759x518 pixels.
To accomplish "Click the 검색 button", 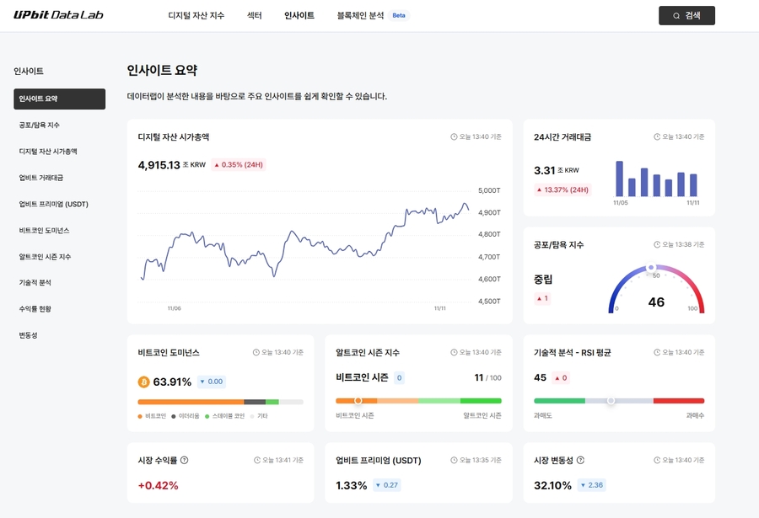I will (686, 15).
